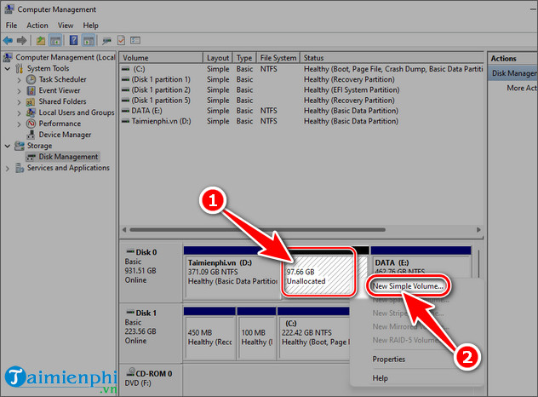Click the Computer Management root icon

9,57
